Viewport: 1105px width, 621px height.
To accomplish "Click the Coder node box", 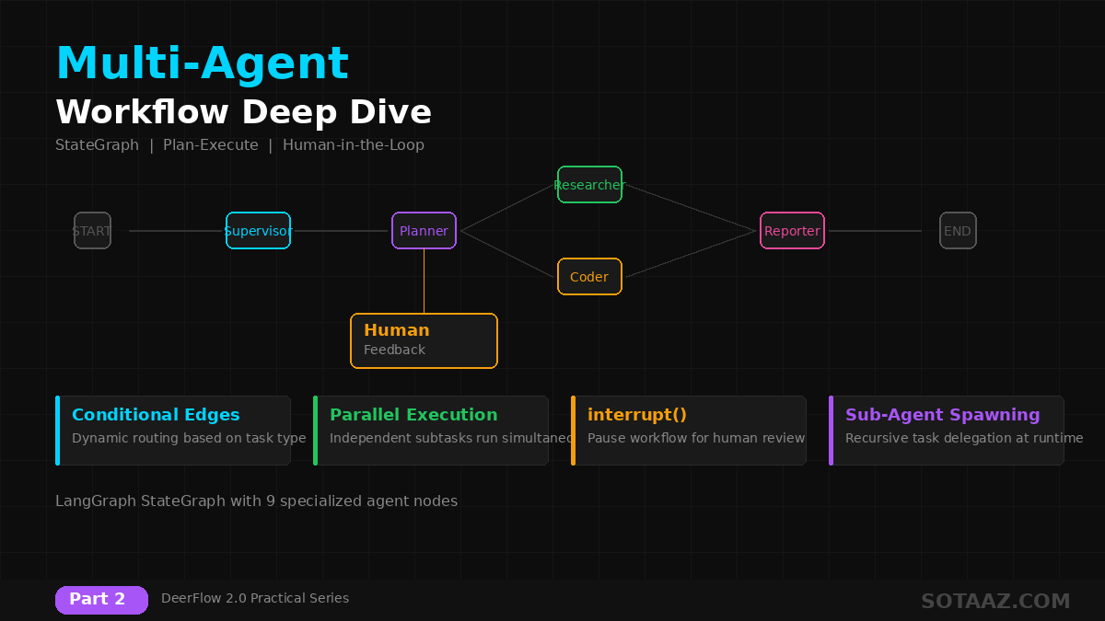I will 589,277.
